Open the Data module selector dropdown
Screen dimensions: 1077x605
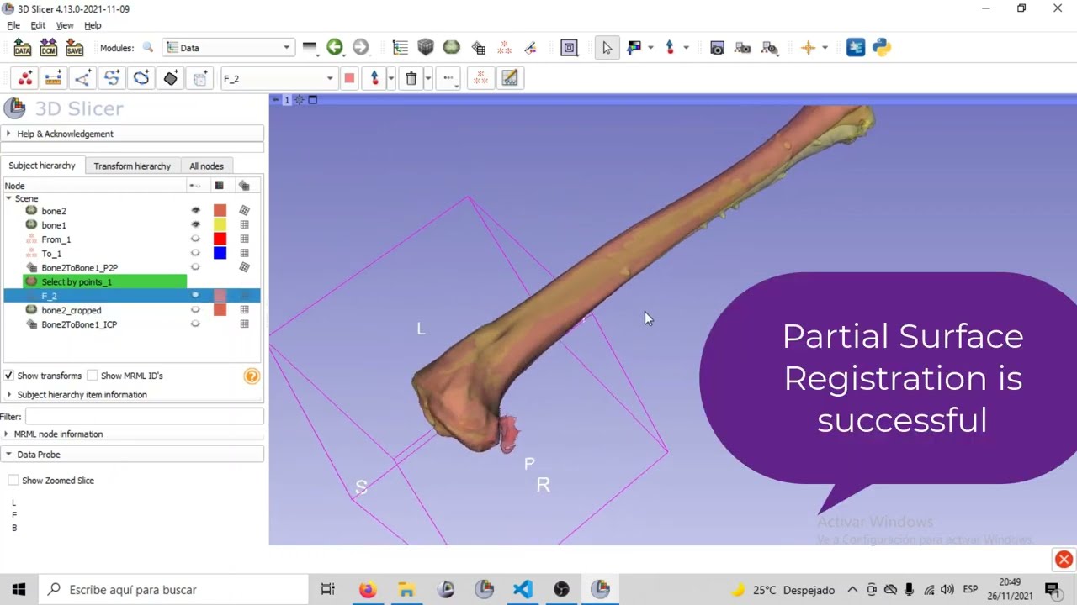(x=228, y=48)
